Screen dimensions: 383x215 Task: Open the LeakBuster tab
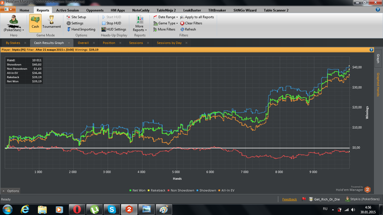pyautogui.click(x=192, y=10)
